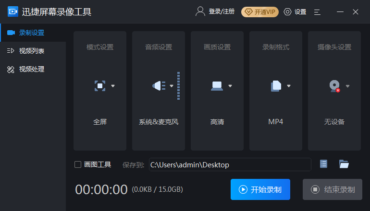Open 登录/注册 login link
370x211 pixels.
point(222,12)
